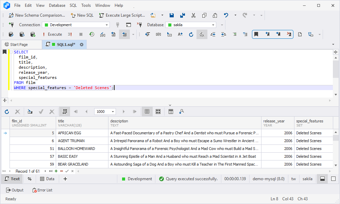Image resolution: width=340 pixels, height=204 pixels.
Task: Switch results to card view
Action: [158, 112]
